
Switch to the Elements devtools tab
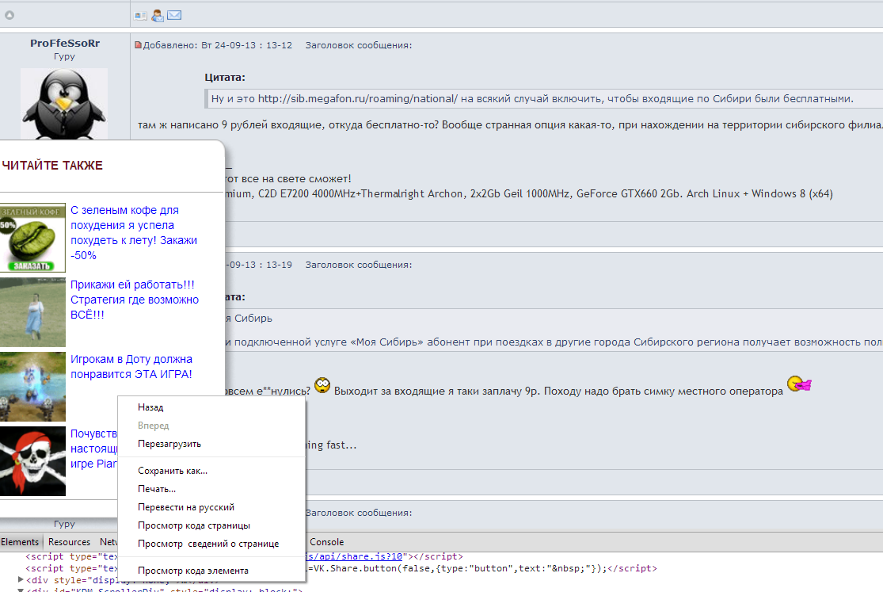(x=21, y=542)
